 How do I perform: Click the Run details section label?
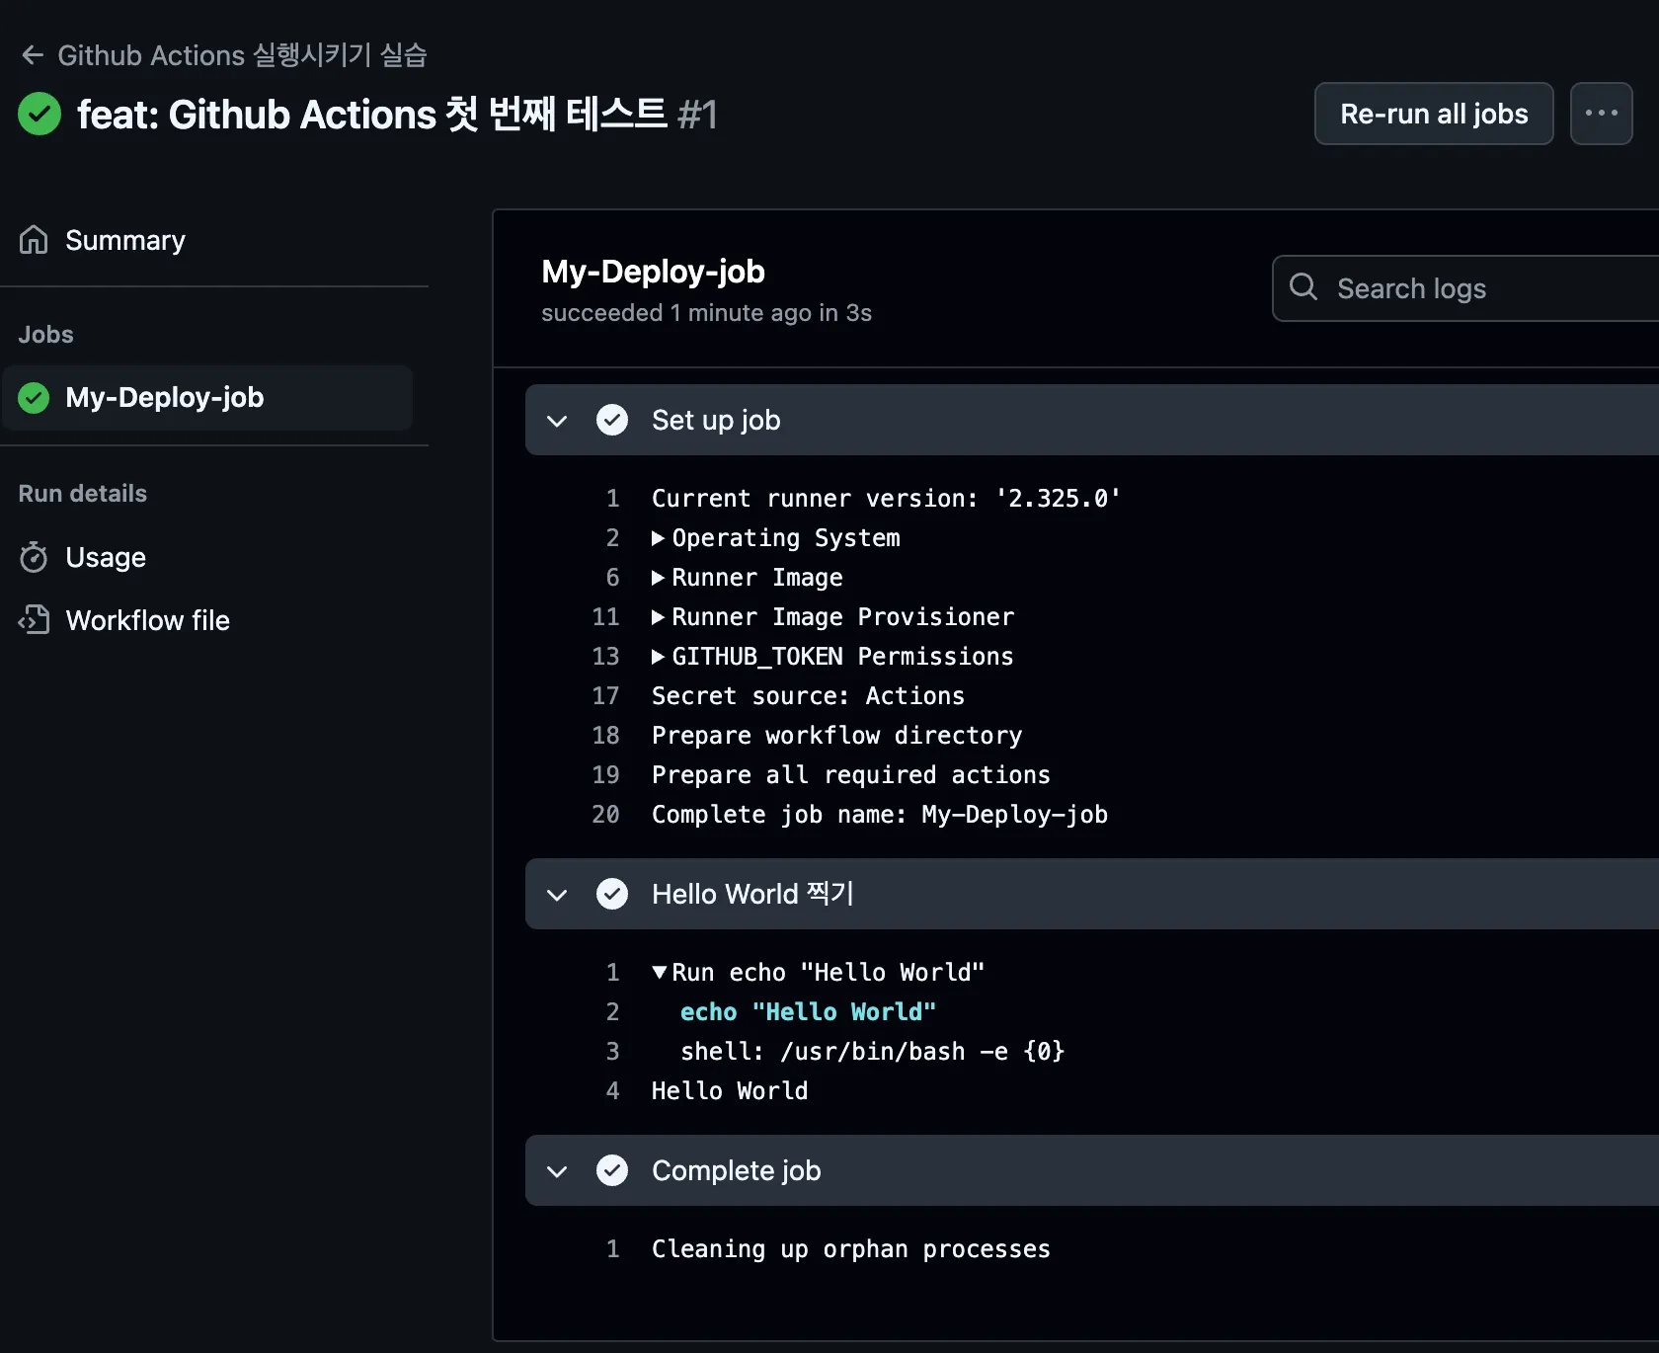pyautogui.click(x=82, y=494)
